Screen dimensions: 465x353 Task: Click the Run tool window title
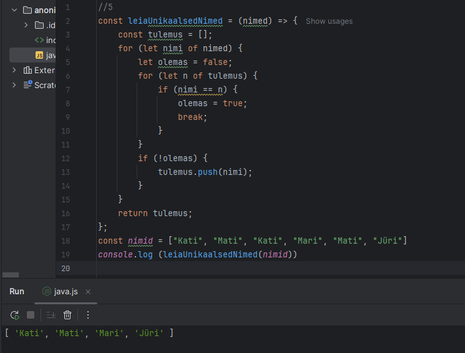17,291
